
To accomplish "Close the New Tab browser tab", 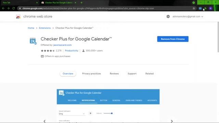I will [37, 3].
